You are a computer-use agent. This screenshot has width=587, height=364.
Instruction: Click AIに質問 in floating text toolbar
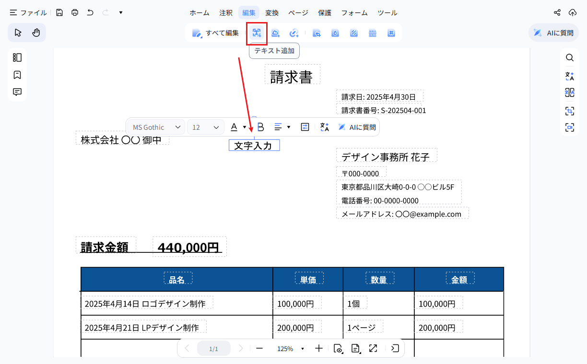click(357, 127)
